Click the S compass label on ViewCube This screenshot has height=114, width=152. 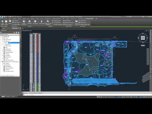(x=143, y=42)
